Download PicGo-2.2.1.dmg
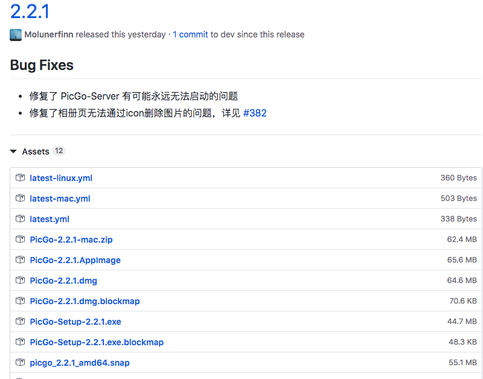The image size is (483, 379). [63, 281]
